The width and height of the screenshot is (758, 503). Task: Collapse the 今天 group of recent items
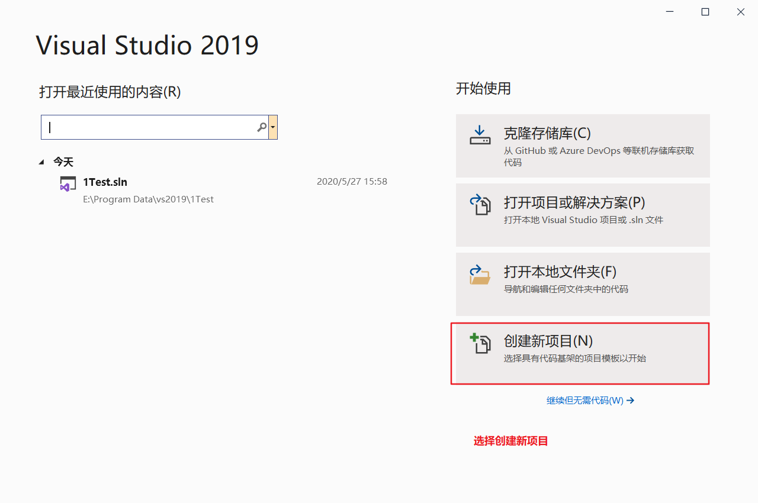(40, 161)
